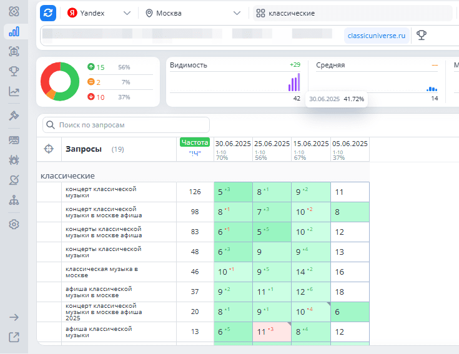Open the bug spider sidebar icon

[14, 160]
